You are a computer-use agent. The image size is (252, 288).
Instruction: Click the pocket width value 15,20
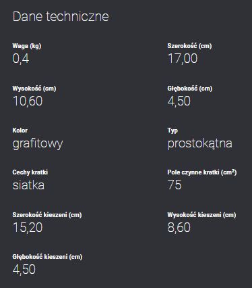click(x=28, y=227)
